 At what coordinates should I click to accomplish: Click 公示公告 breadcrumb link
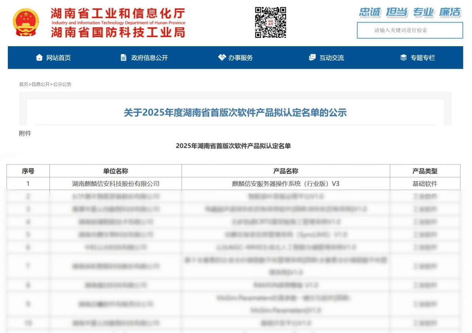pyautogui.click(x=62, y=84)
